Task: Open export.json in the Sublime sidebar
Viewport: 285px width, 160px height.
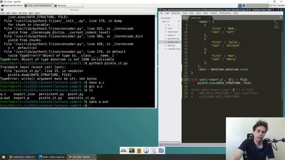Action: [172, 32]
